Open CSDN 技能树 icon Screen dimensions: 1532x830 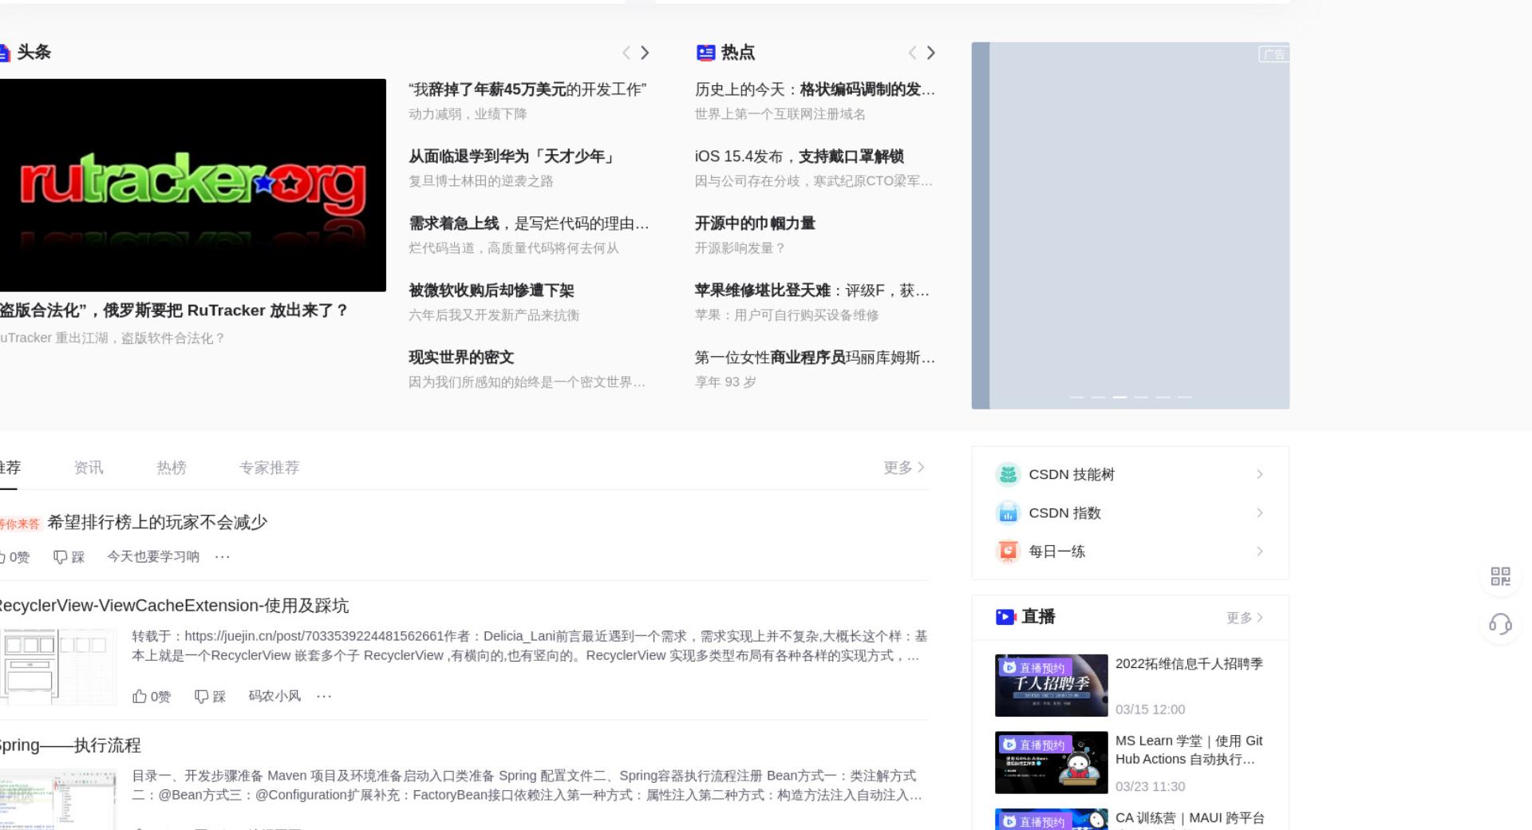[x=1009, y=474]
